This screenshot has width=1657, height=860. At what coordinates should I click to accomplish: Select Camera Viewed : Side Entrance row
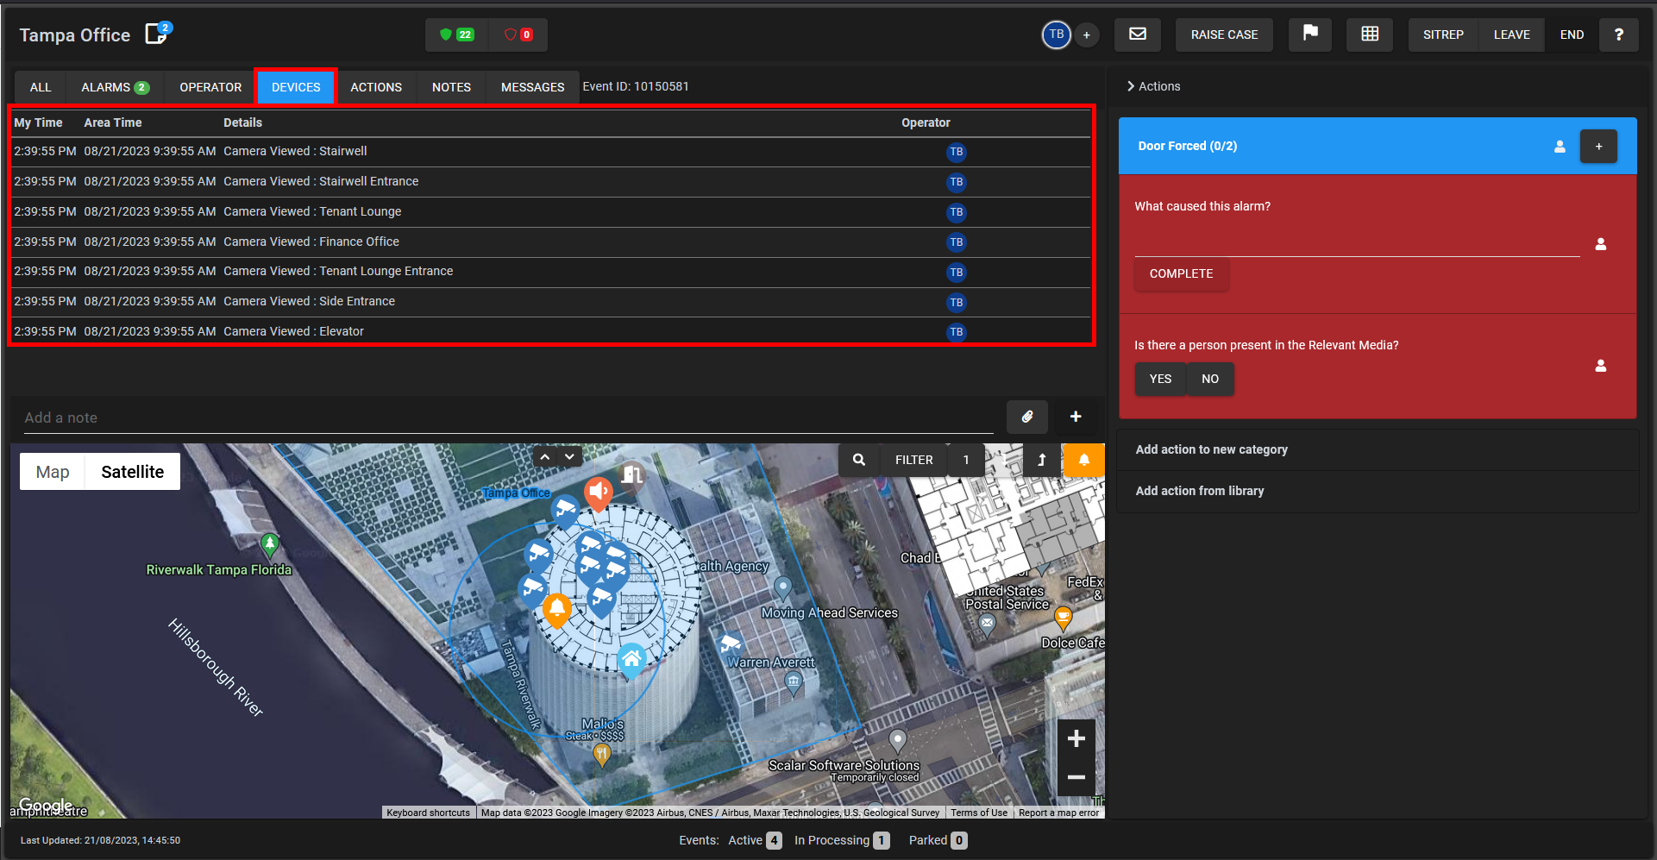point(550,301)
